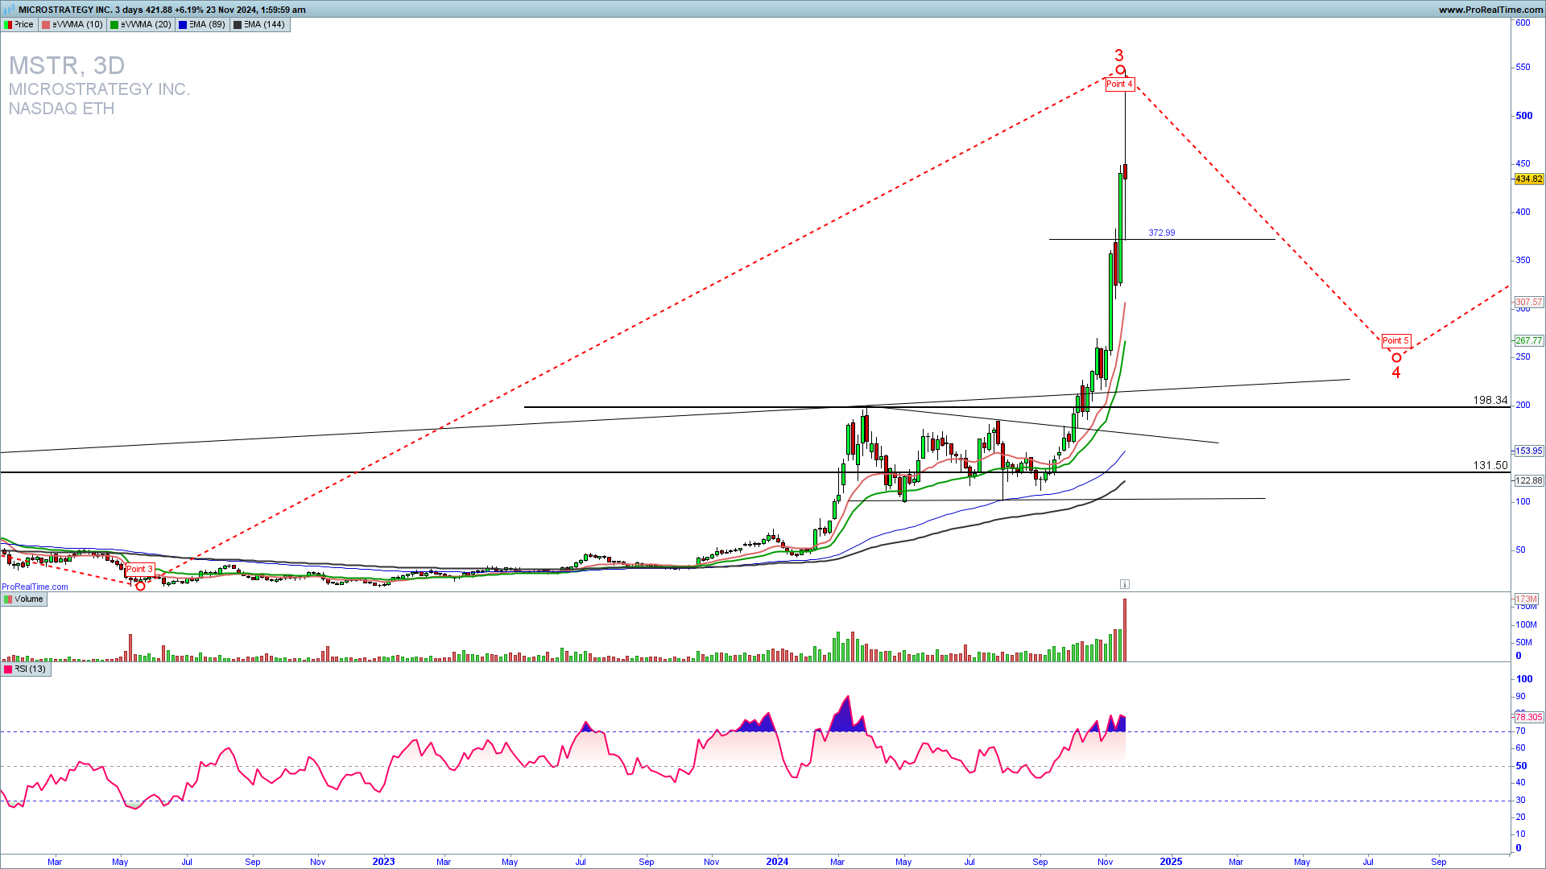
Task: Open the EMA (144) indicator label
Action: point(259,25)
